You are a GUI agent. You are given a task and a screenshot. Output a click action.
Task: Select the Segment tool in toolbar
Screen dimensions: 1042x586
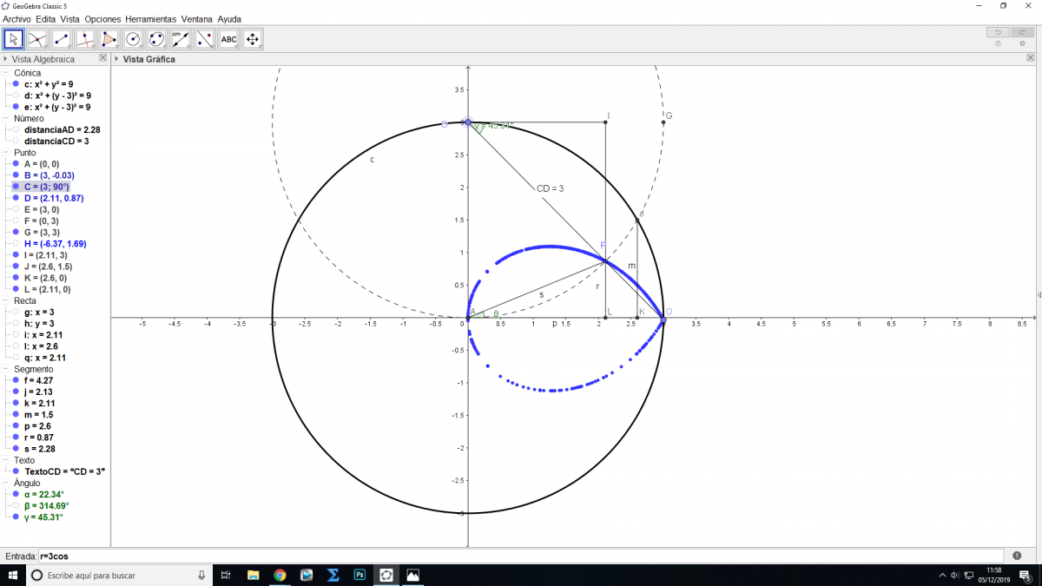62,39
